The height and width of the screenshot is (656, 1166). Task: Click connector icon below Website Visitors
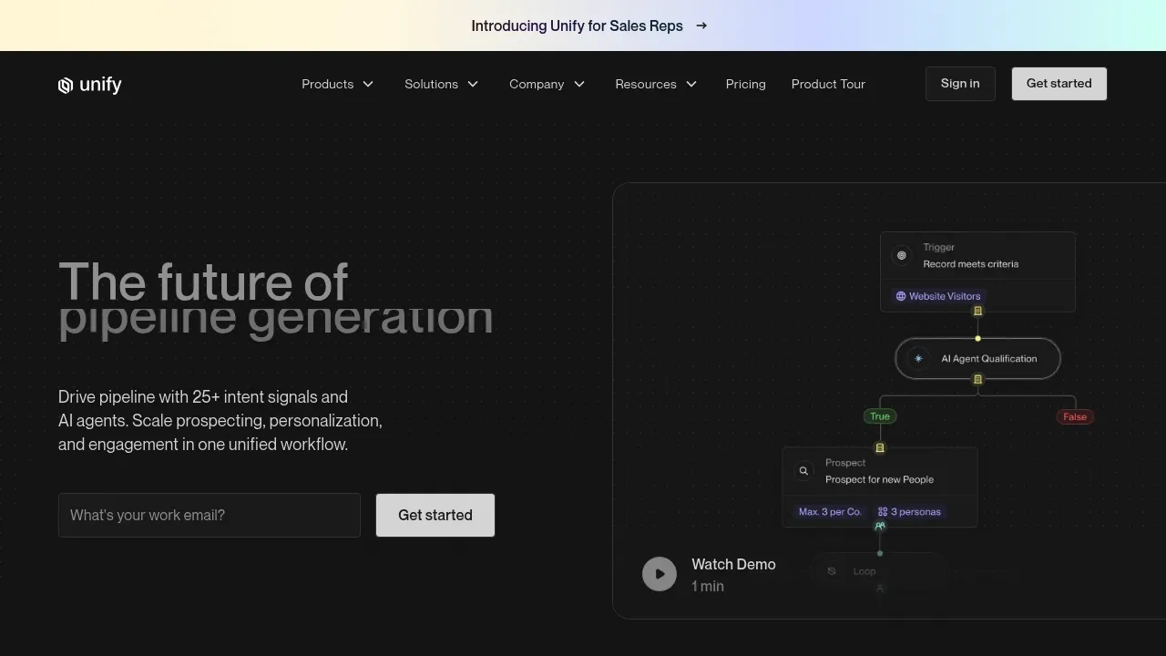click(978, 312)
